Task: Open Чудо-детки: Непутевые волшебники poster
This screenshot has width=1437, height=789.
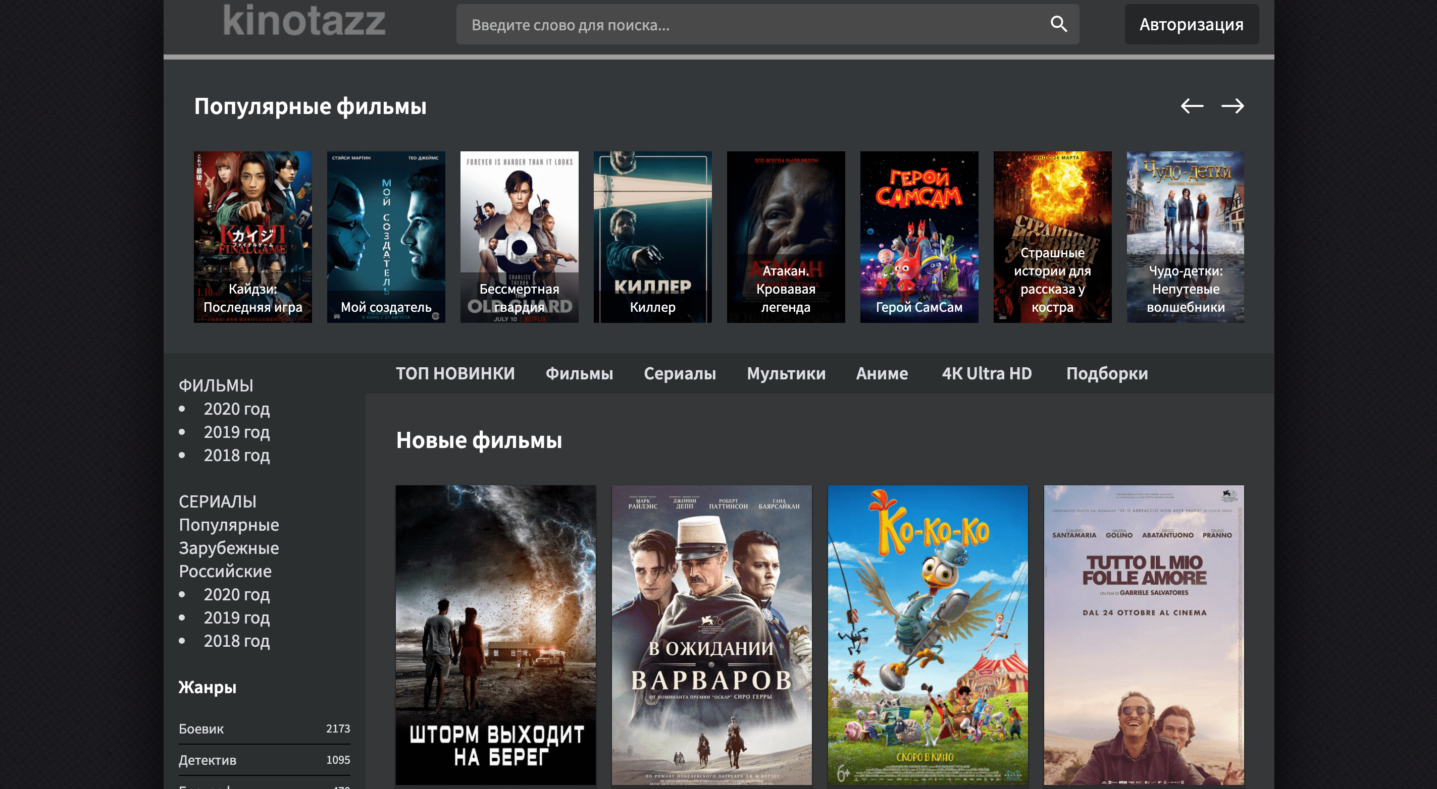Action: tap(1186, 237)
